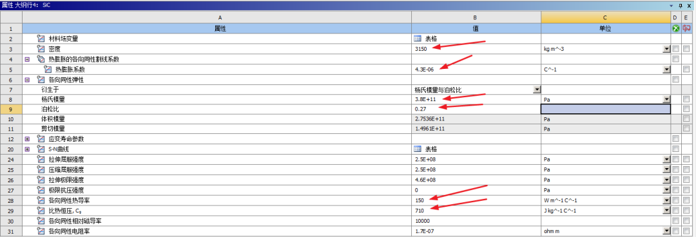Click the 热膨胀系数 property icon

pyautogui.click(x=48, y=70)
